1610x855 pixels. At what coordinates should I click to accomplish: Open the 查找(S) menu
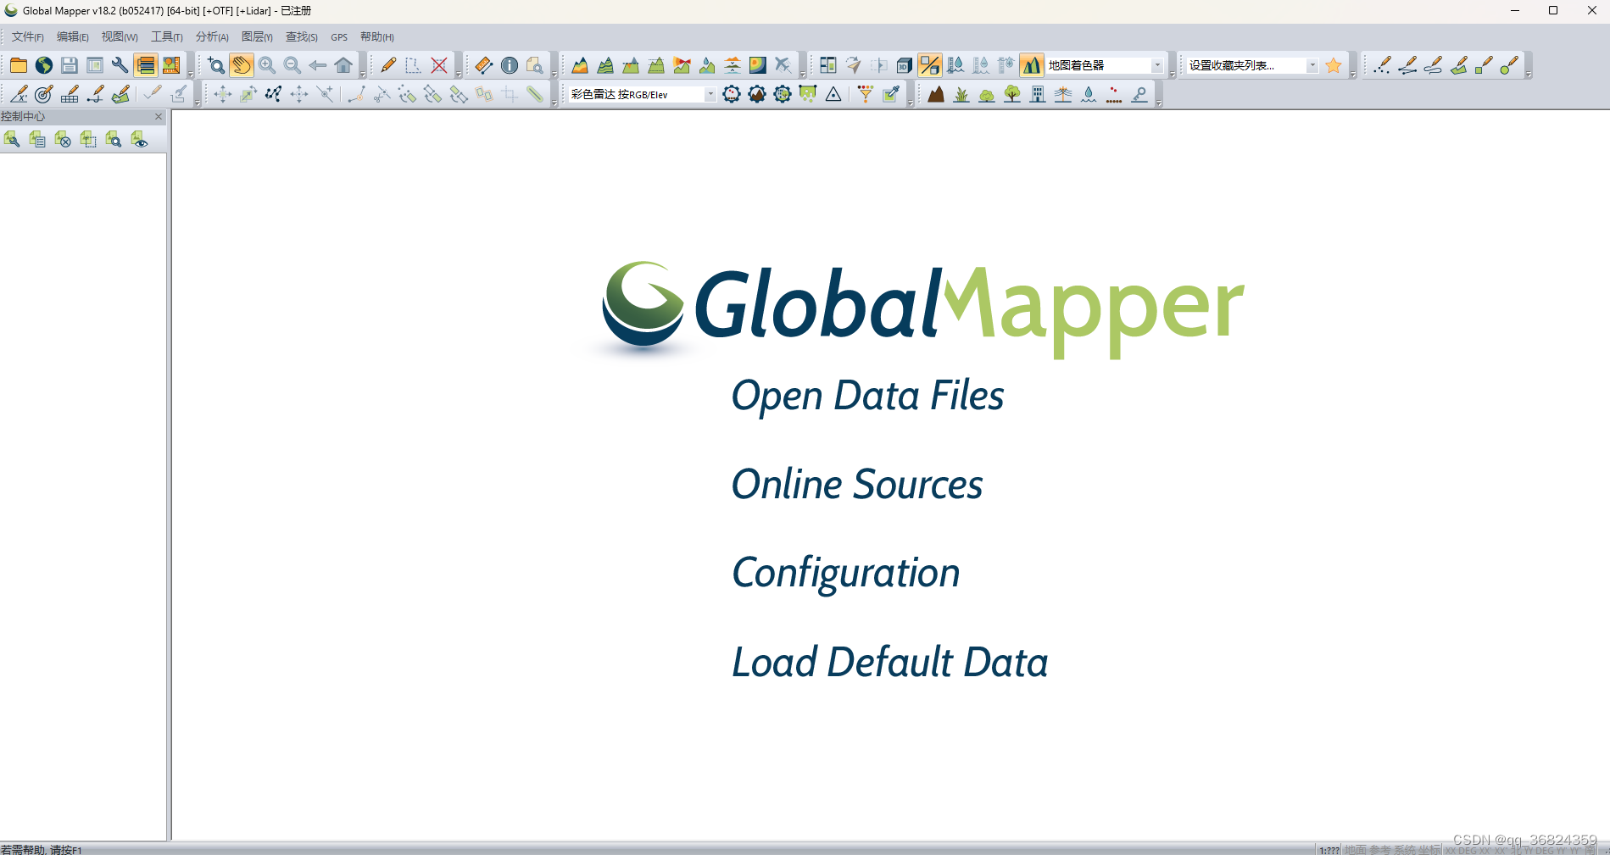[302, 37]
